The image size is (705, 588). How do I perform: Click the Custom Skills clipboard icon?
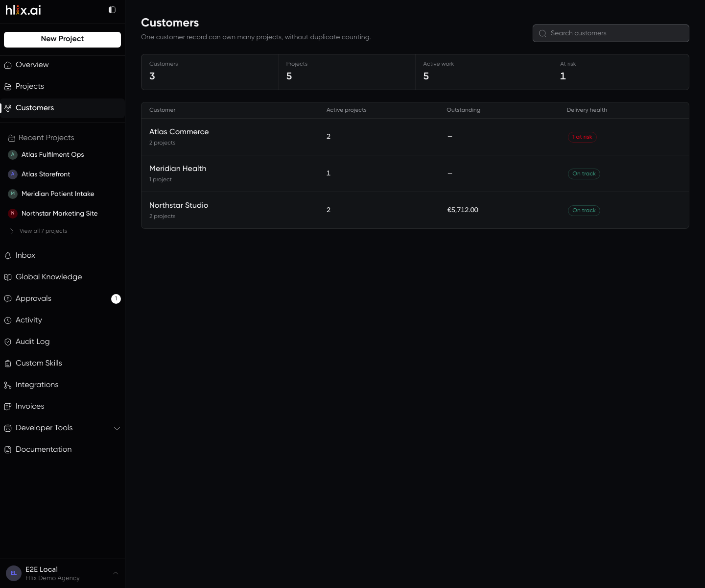[x=8, y=364]
